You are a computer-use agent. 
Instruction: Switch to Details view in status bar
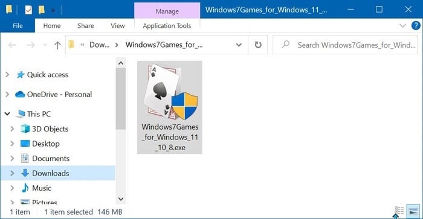point(399,211)
